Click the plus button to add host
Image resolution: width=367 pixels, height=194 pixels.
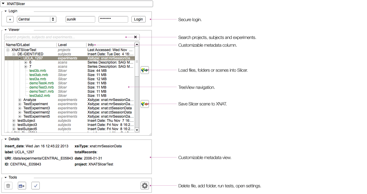10,19
